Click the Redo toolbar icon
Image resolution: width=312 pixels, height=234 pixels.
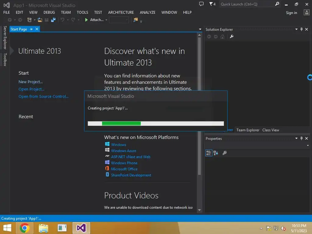point(73,20)
